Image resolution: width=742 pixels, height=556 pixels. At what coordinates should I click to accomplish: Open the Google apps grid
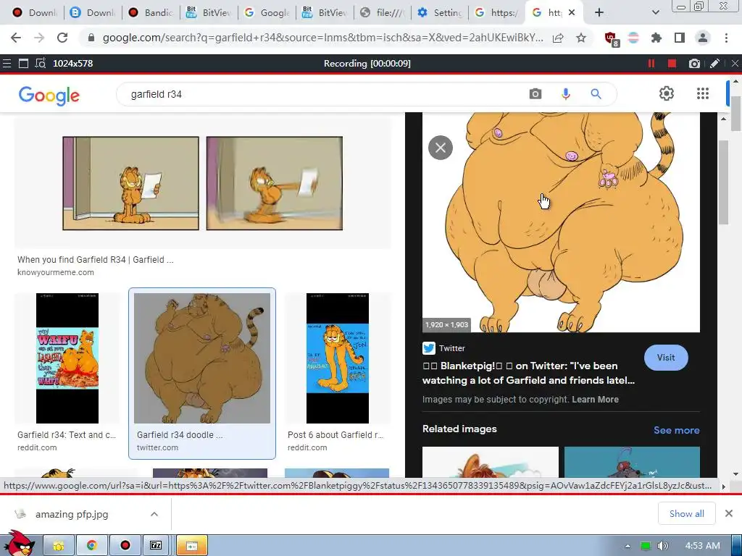pos(703,93)
